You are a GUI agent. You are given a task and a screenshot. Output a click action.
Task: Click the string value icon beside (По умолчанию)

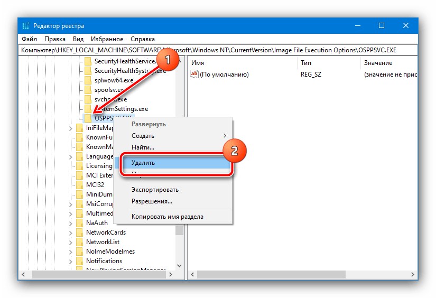coord(194,74)
